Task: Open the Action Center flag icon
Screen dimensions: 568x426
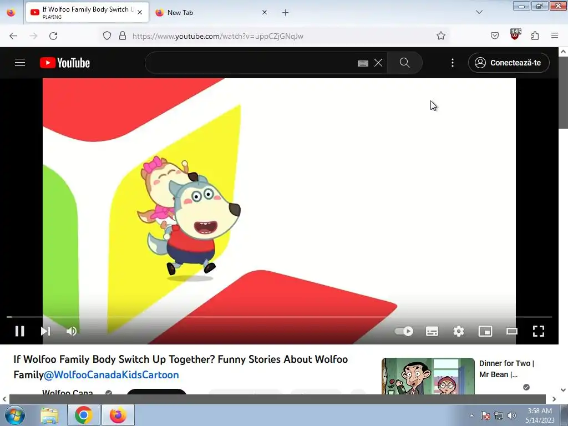Action: [x=485, y=415]
